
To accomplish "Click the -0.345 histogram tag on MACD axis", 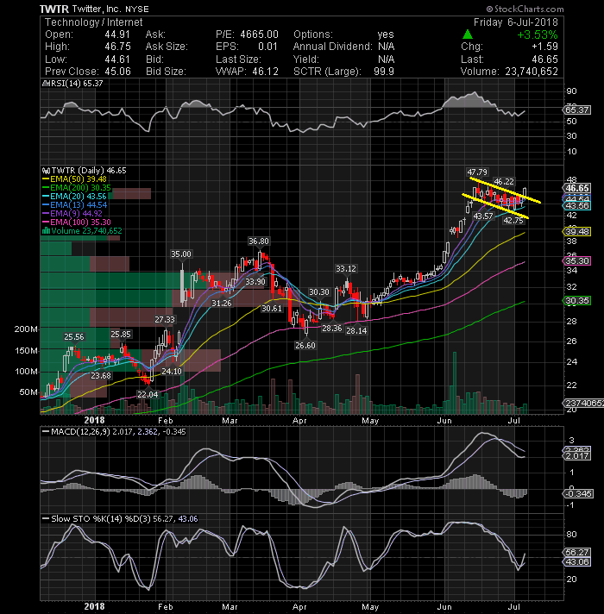I will [578, 494].
